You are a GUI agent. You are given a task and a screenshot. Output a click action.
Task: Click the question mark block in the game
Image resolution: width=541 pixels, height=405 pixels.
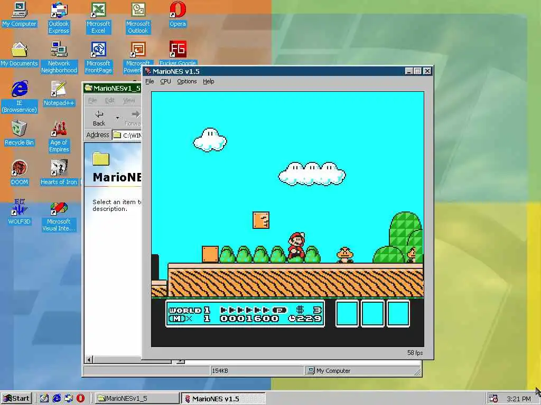[x=261, y=220]
